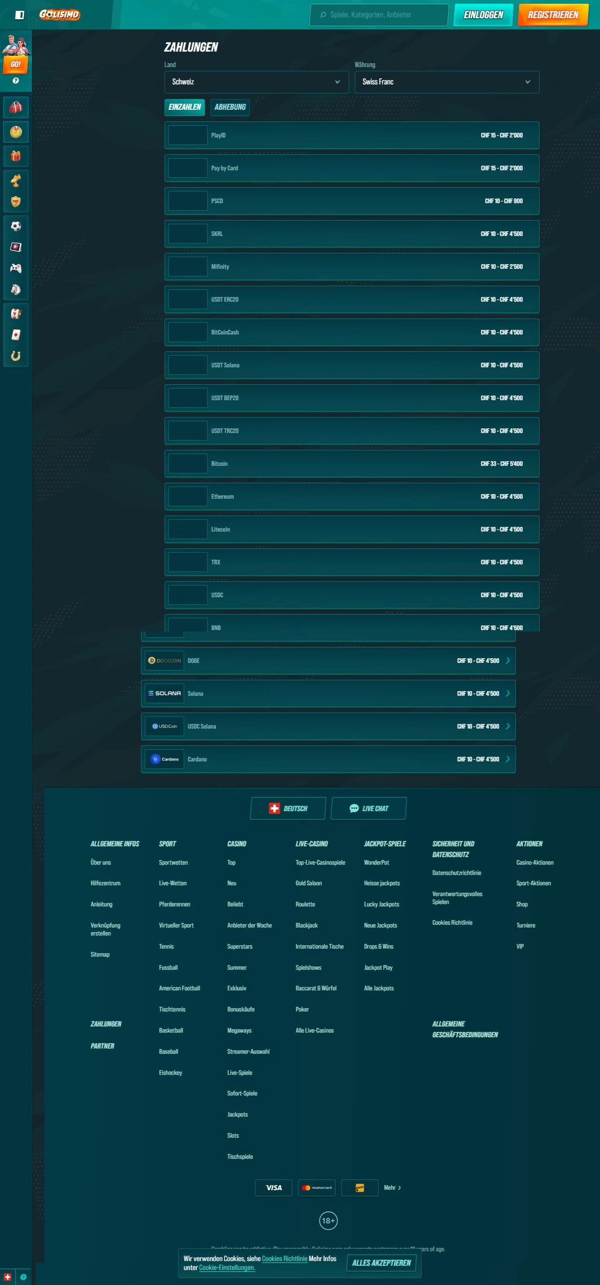Screen dimensions: 600x1285
Task: Open the Cookie-Einstellungen link in banner
Action: pos(227,1268)
